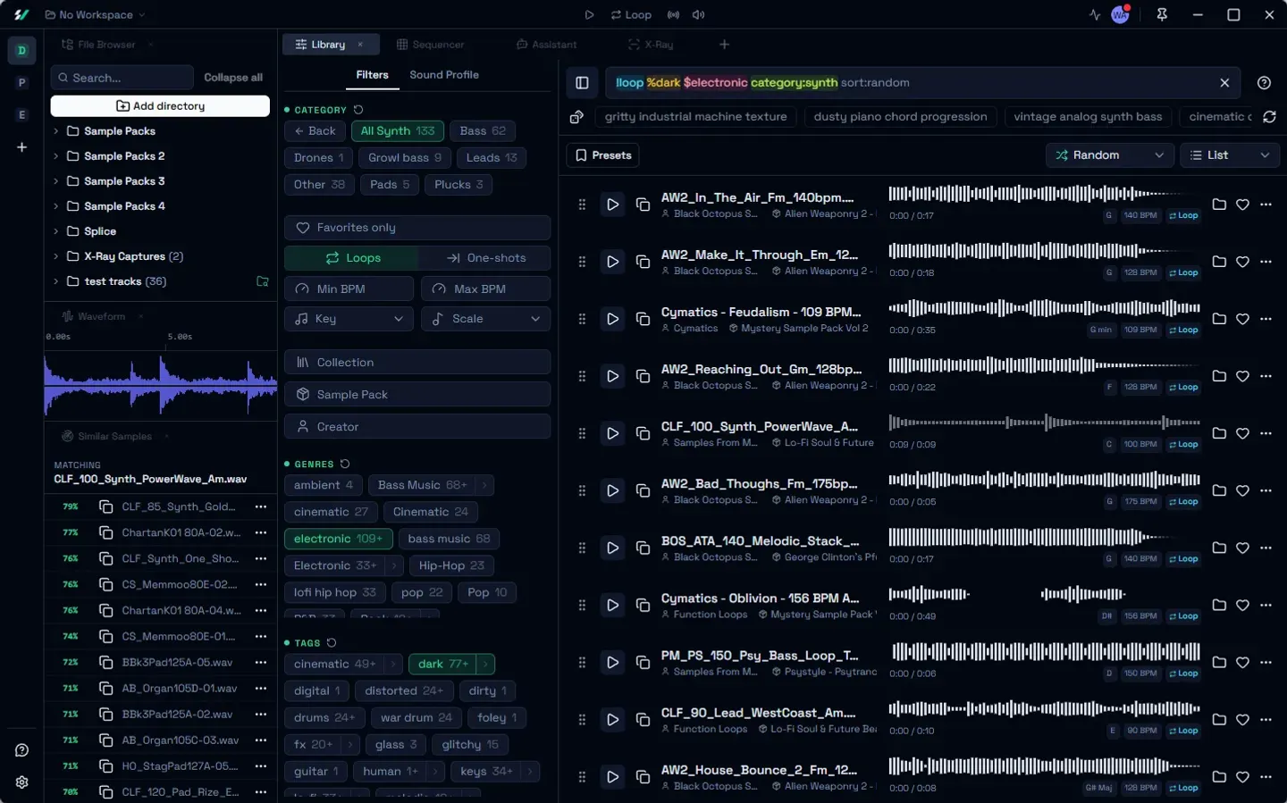
Task: Open options for ChartanK01 80A-02 similar sample
Action: (261, 532)
